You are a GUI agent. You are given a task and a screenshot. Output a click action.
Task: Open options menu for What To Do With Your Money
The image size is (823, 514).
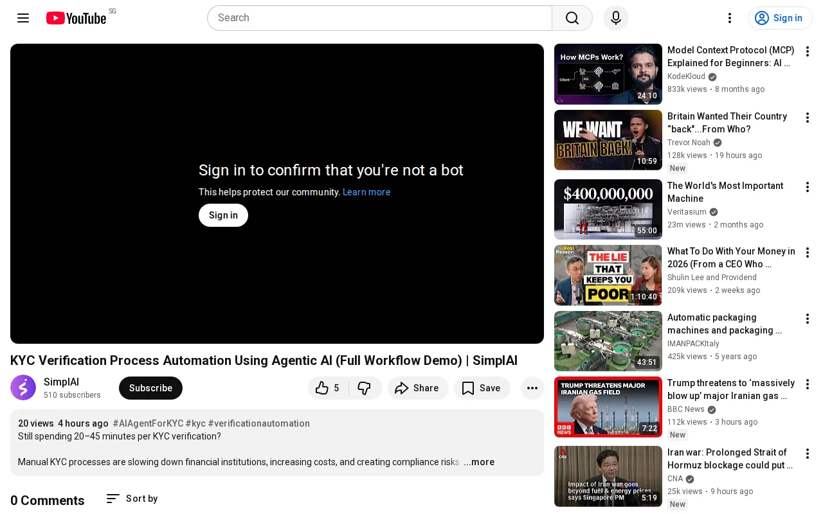tap(808, 253)
